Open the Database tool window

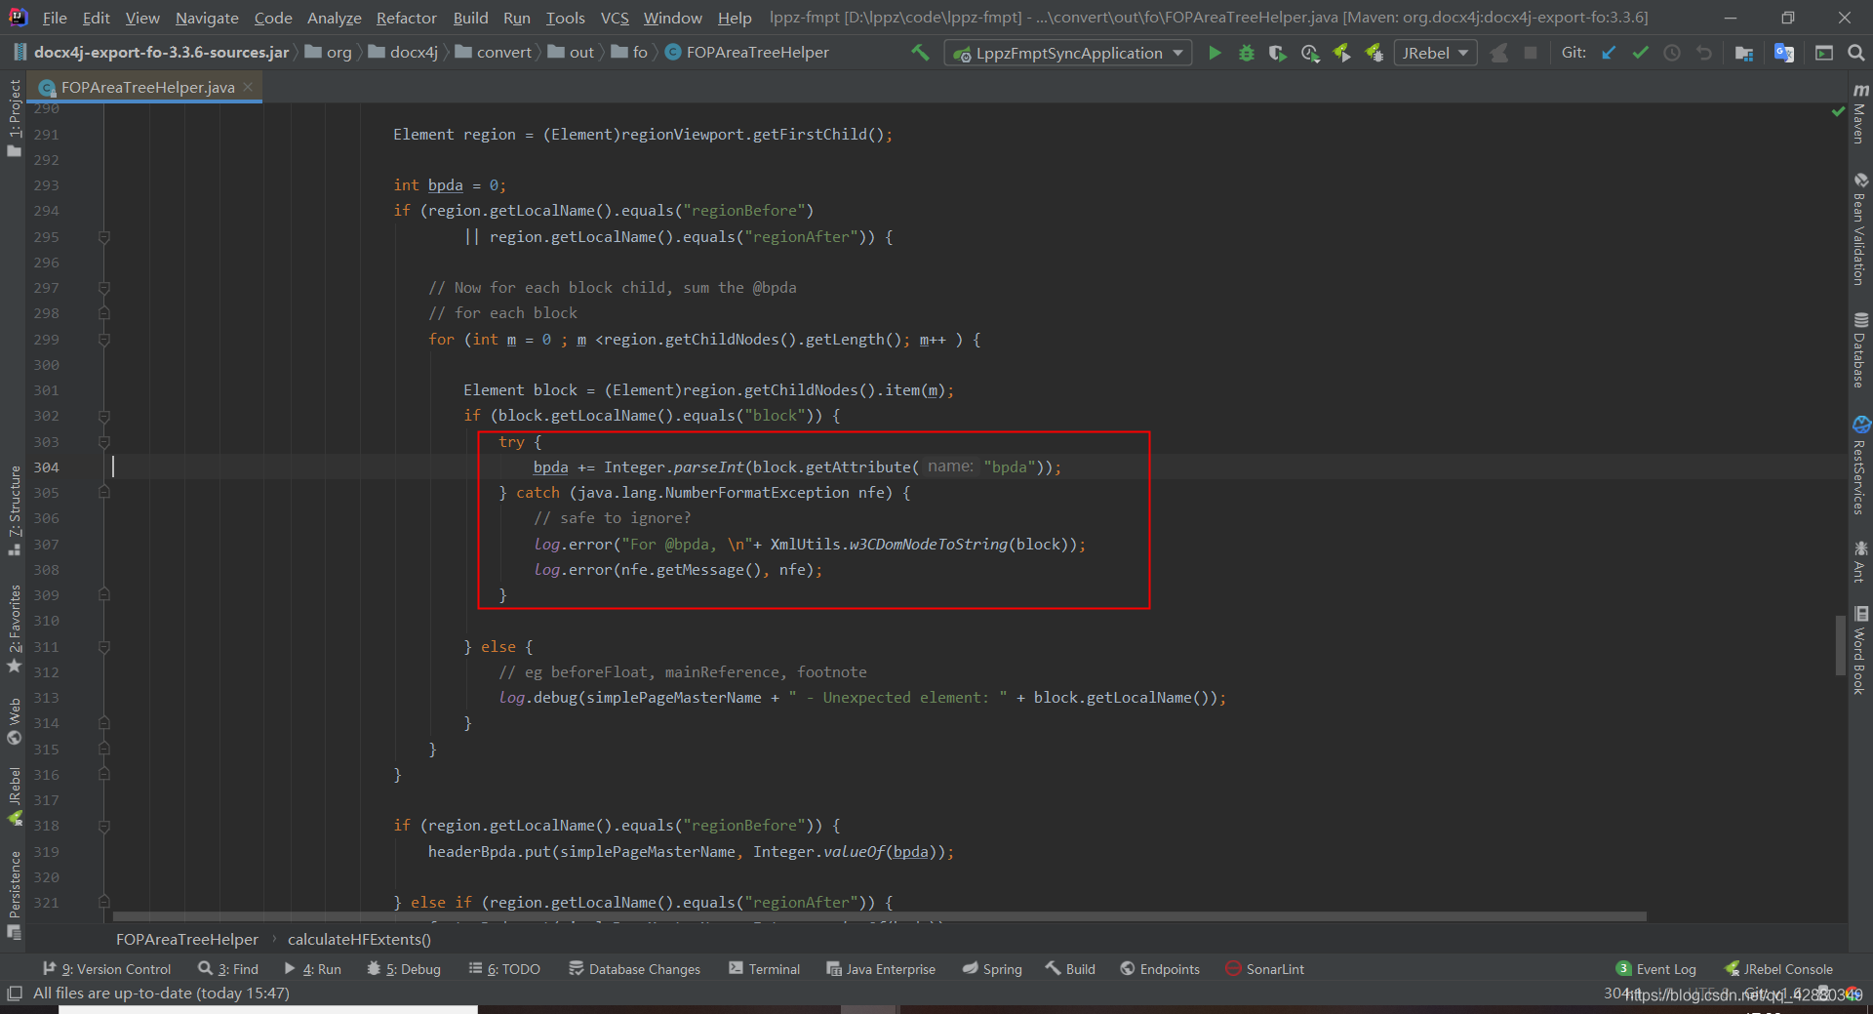tap(1861, 351)
